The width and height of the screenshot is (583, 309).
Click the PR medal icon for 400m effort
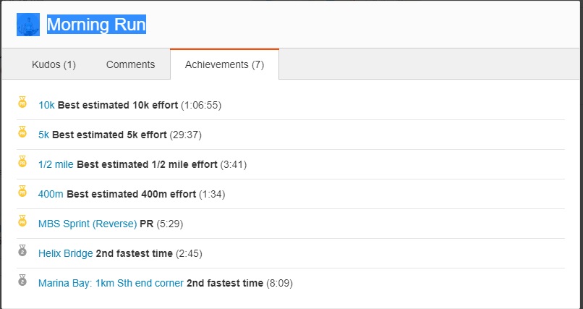(x=22, y=191)
